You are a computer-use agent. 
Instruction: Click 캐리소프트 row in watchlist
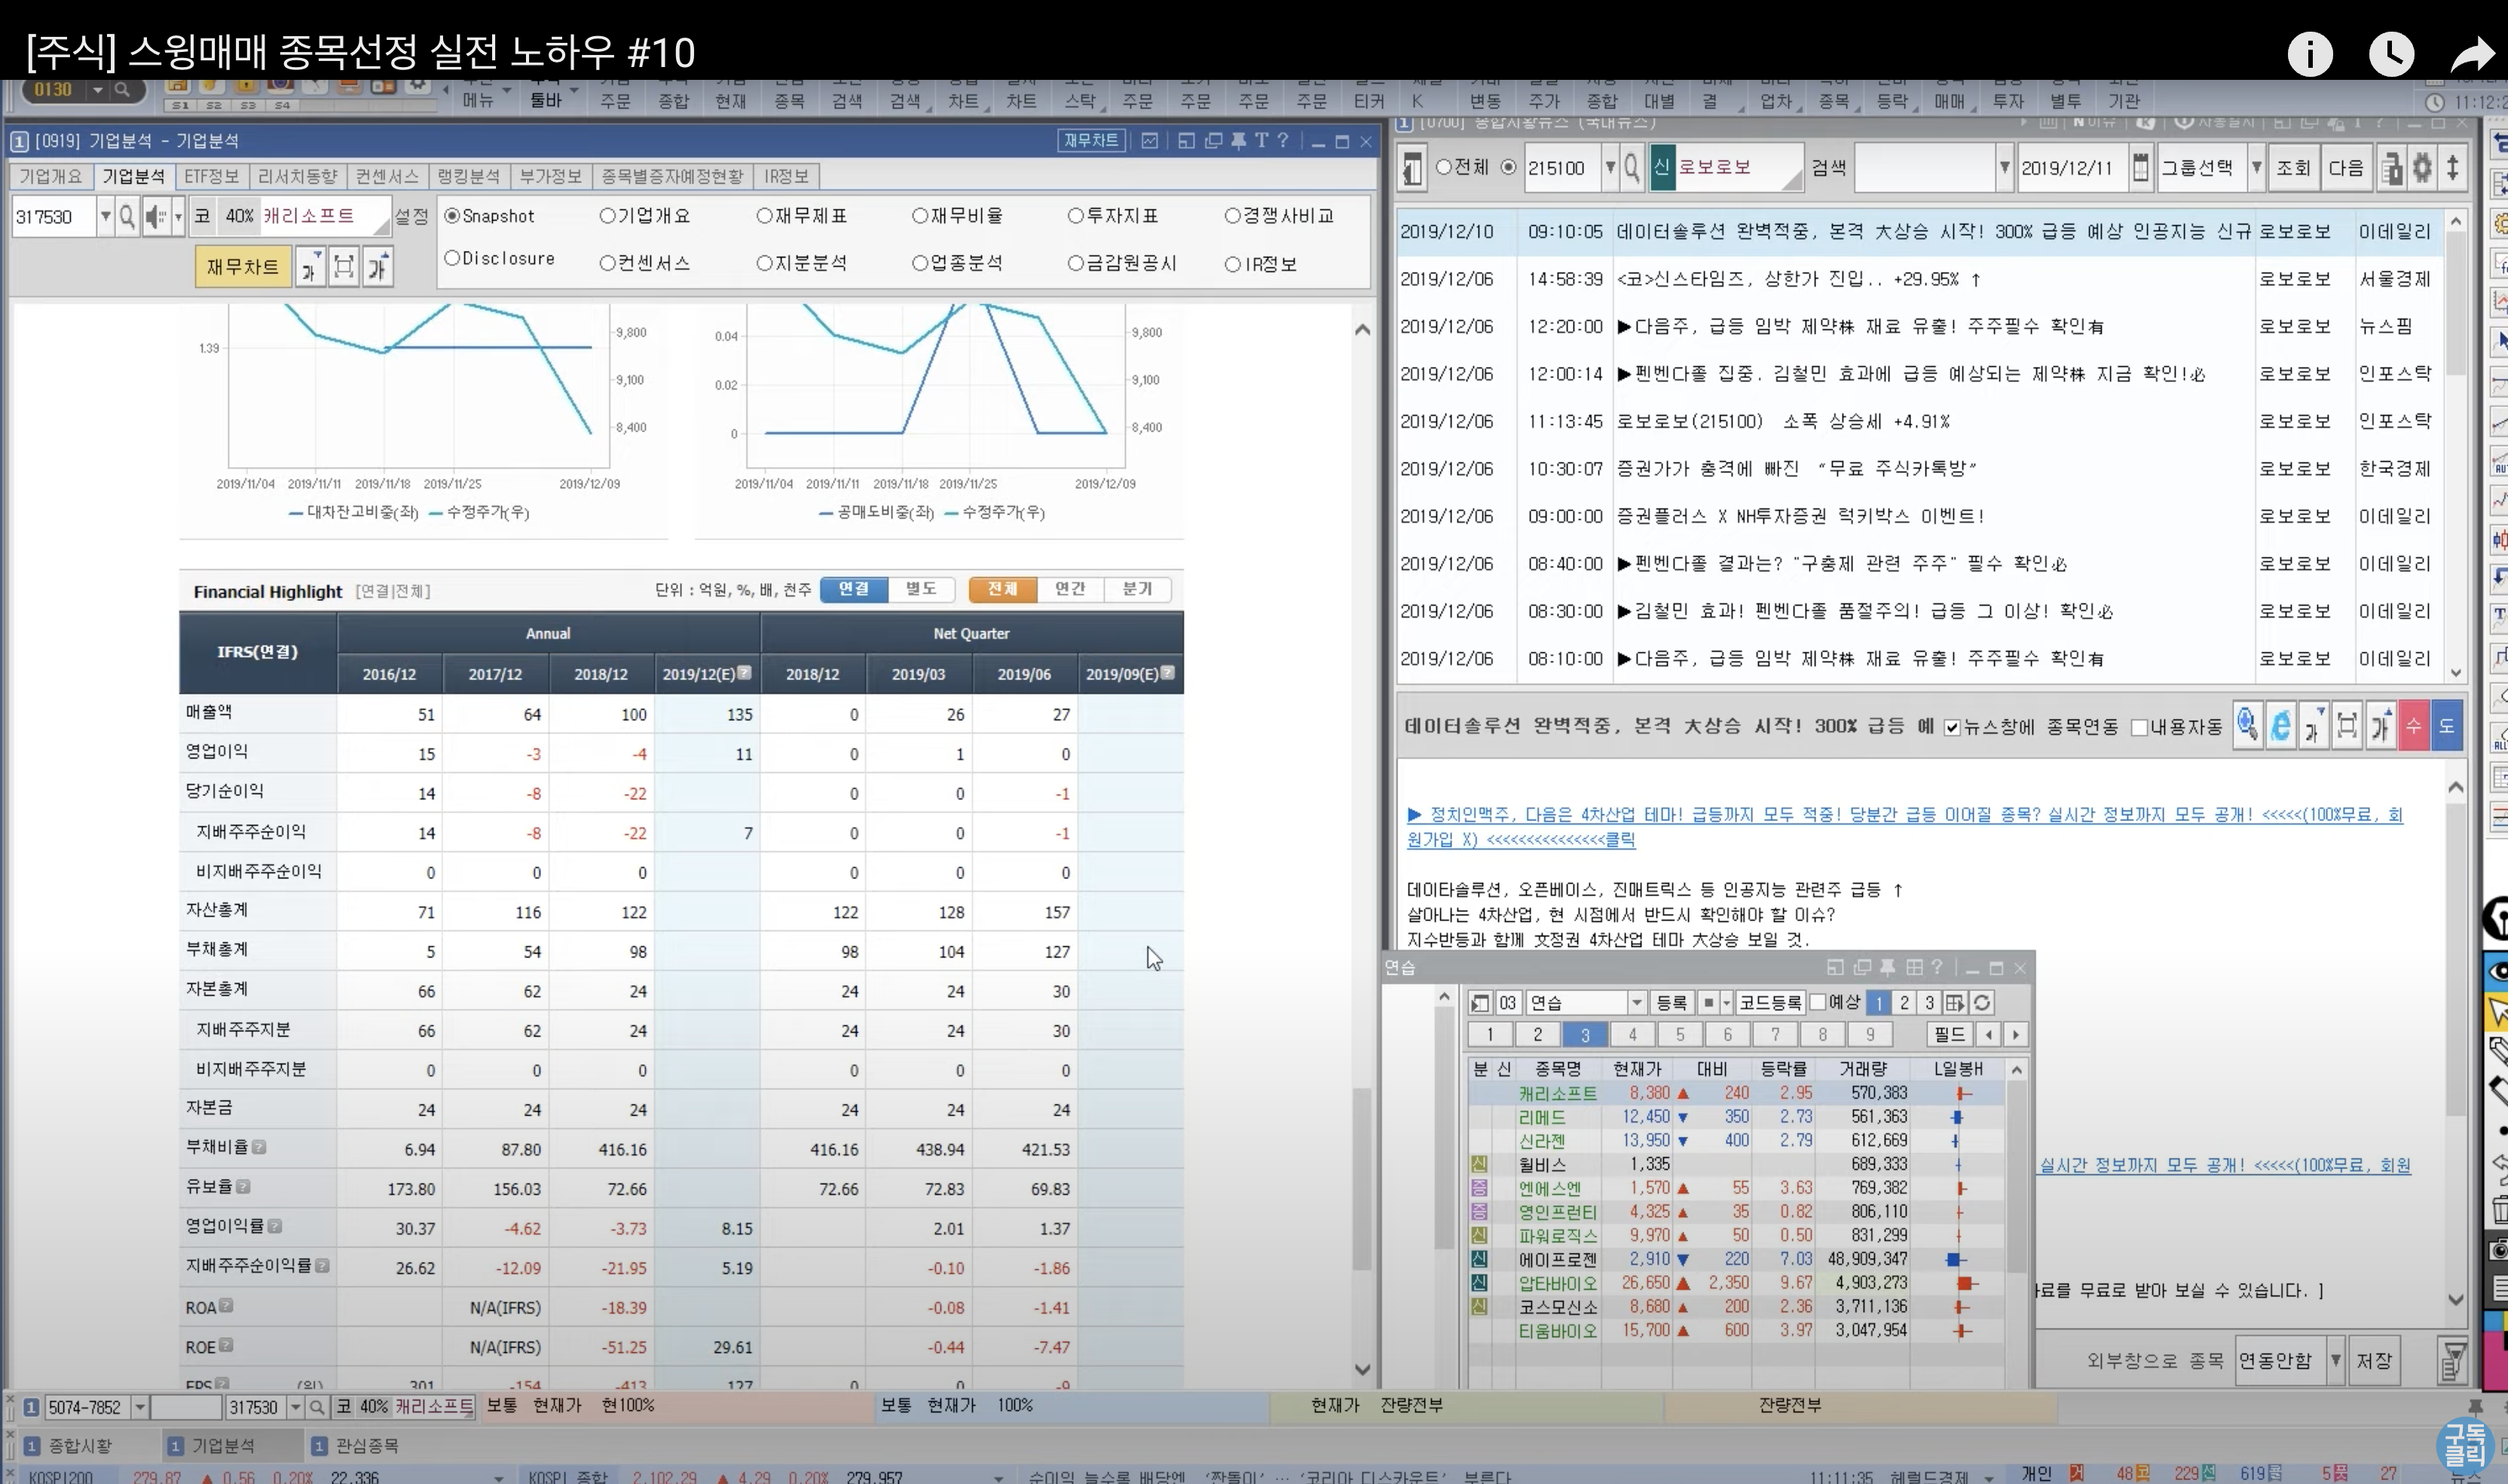pos(1557,1093)
